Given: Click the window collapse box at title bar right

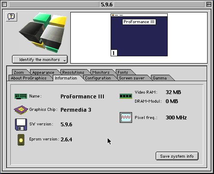Looking at the screenshot, I should (209, 4).
